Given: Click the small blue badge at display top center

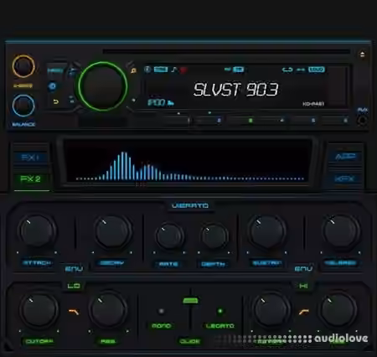Looking at the screenshot, I should tap(239, 70).
